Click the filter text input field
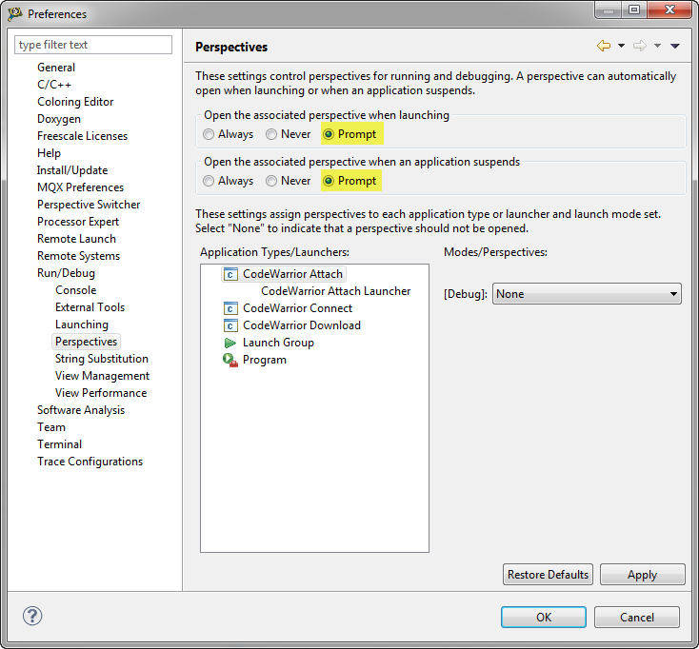The height and width of the screenshot is (649, 699). pyautogui.click(x=93, y=45)
